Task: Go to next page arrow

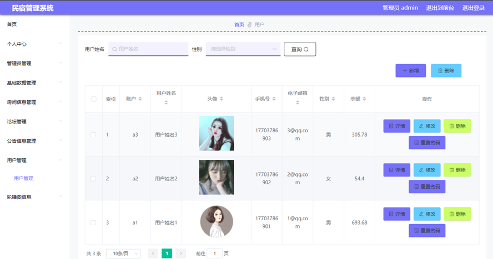Action: click(x=181, y=253)
